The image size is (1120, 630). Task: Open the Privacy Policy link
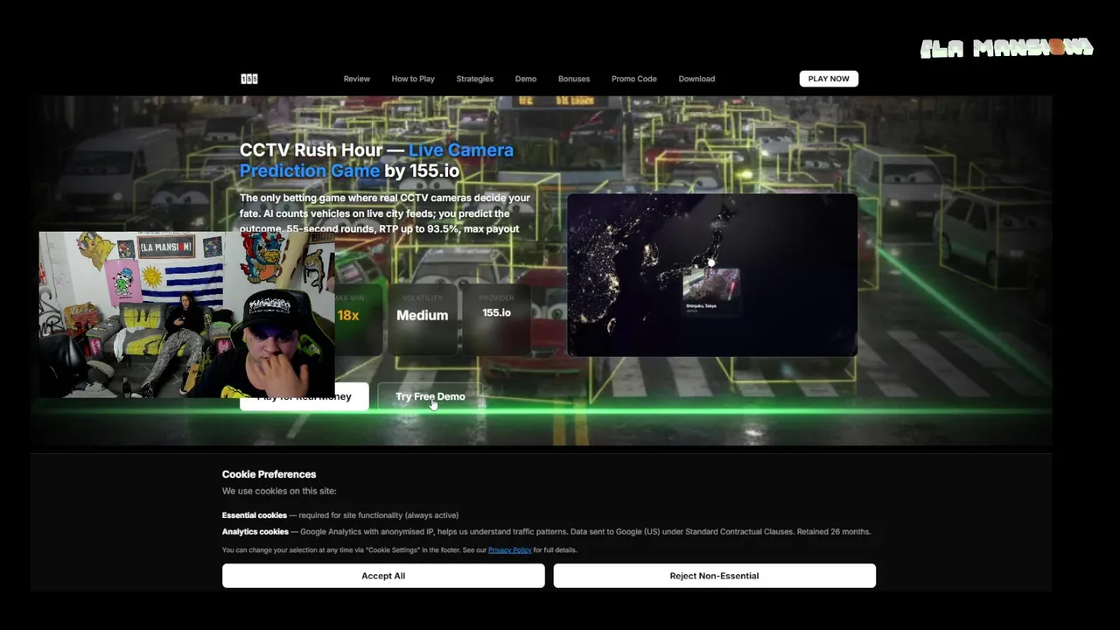pyautogui.click(x=509, y=550)
